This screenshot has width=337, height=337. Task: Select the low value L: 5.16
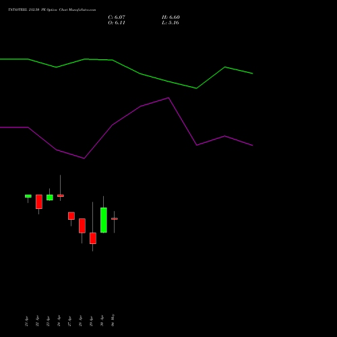[171, 23]
